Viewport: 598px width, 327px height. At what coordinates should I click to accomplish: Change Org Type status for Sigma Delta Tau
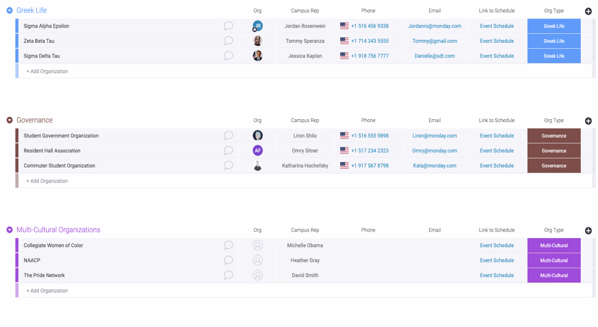coord(554,56)
